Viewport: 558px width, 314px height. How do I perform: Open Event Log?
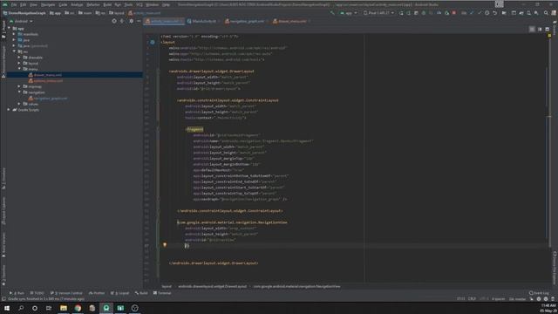click(539, 293)
